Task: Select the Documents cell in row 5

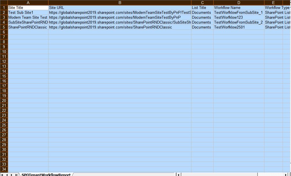Action: [202, 27]
